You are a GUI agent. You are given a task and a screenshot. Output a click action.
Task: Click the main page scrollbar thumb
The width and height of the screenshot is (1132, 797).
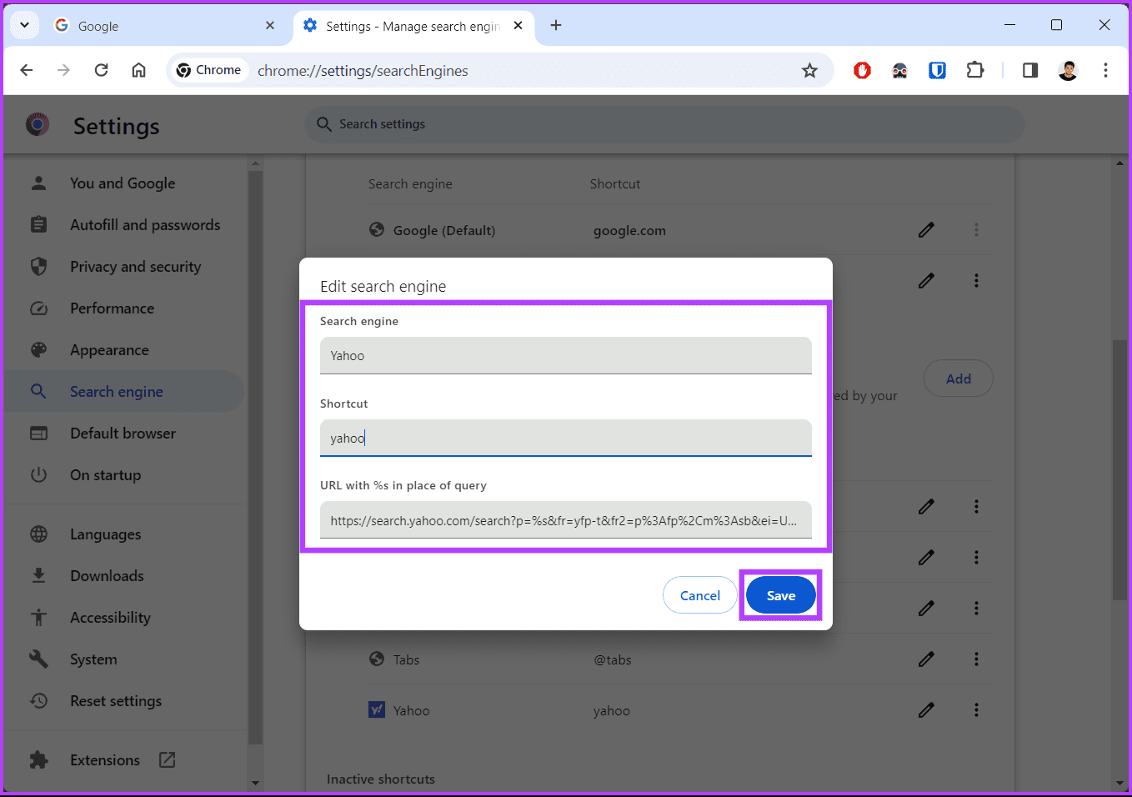[1119, 469]
